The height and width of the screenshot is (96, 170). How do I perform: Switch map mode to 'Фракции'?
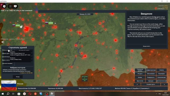click(x=151, y=81)
